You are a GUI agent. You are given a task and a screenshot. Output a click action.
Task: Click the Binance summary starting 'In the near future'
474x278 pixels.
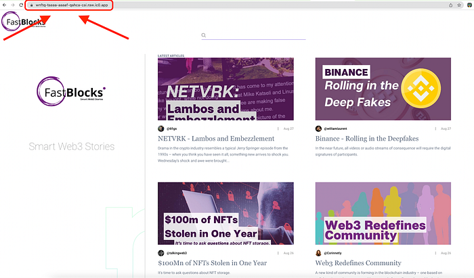pyautogui.click(x=383, y=152)
